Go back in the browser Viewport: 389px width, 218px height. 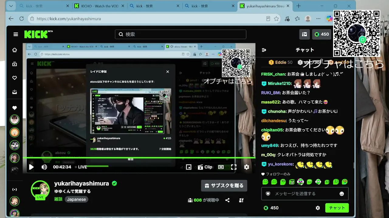tap(11, 18)
